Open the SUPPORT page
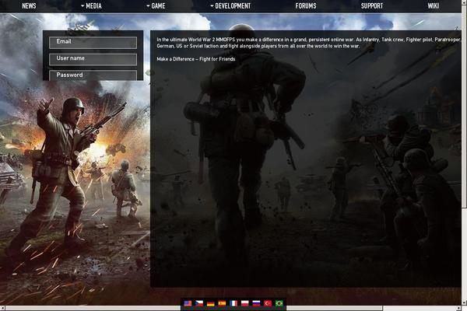 (372, 5)
